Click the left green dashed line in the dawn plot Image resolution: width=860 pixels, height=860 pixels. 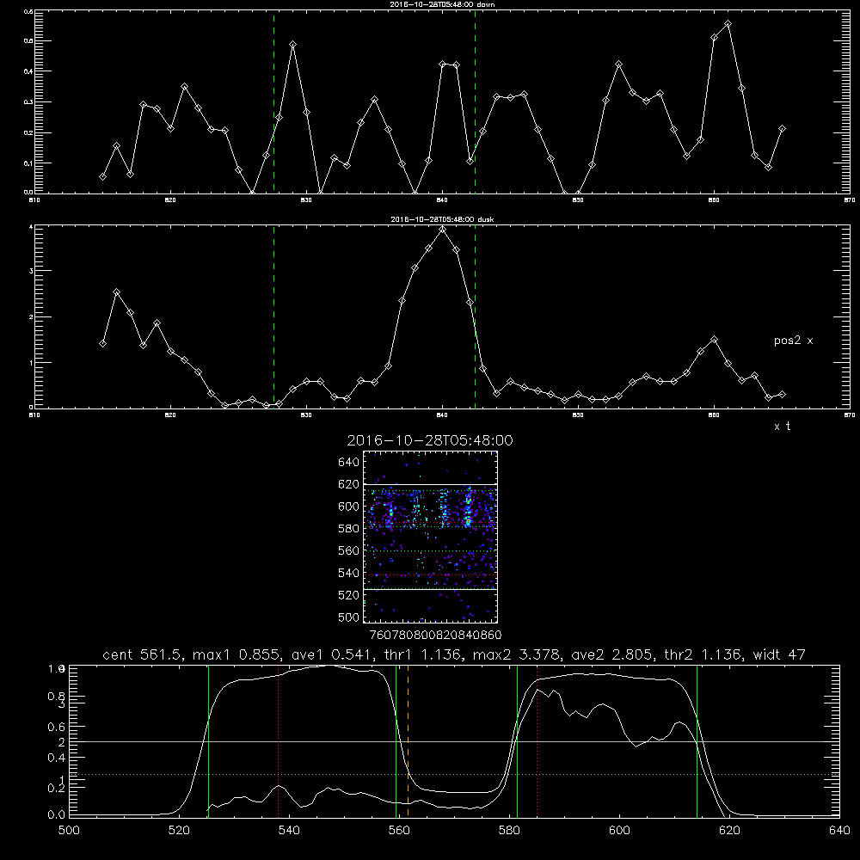(273, 102)
